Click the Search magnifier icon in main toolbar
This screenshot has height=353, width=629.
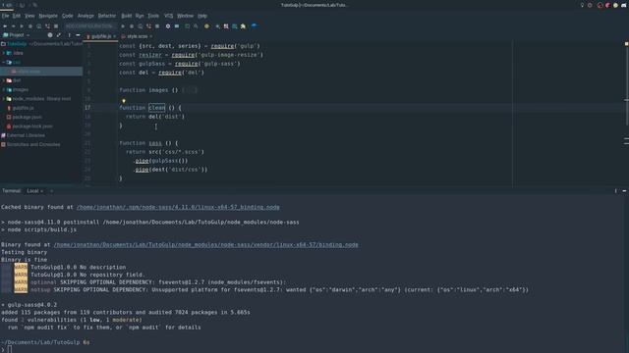[x=196, y=26]
